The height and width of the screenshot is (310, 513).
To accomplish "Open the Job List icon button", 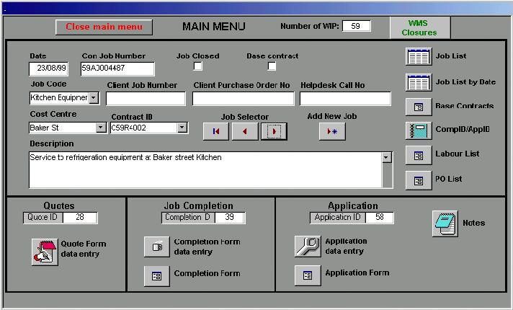I will (419, 57).
